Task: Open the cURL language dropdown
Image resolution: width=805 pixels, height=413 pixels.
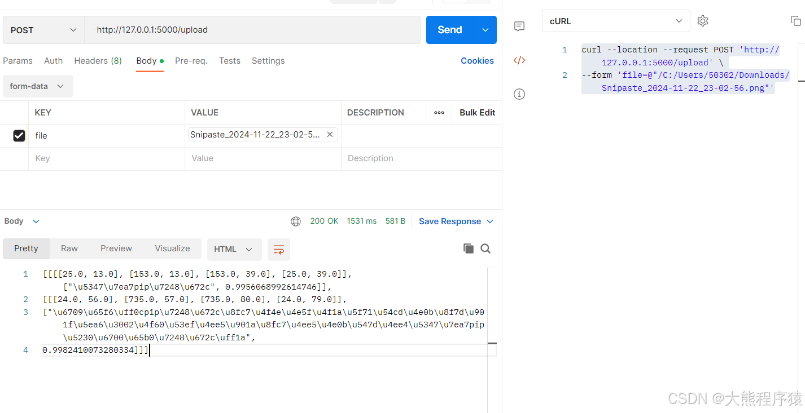Action: pyautogui.click(x=615, y=21)
